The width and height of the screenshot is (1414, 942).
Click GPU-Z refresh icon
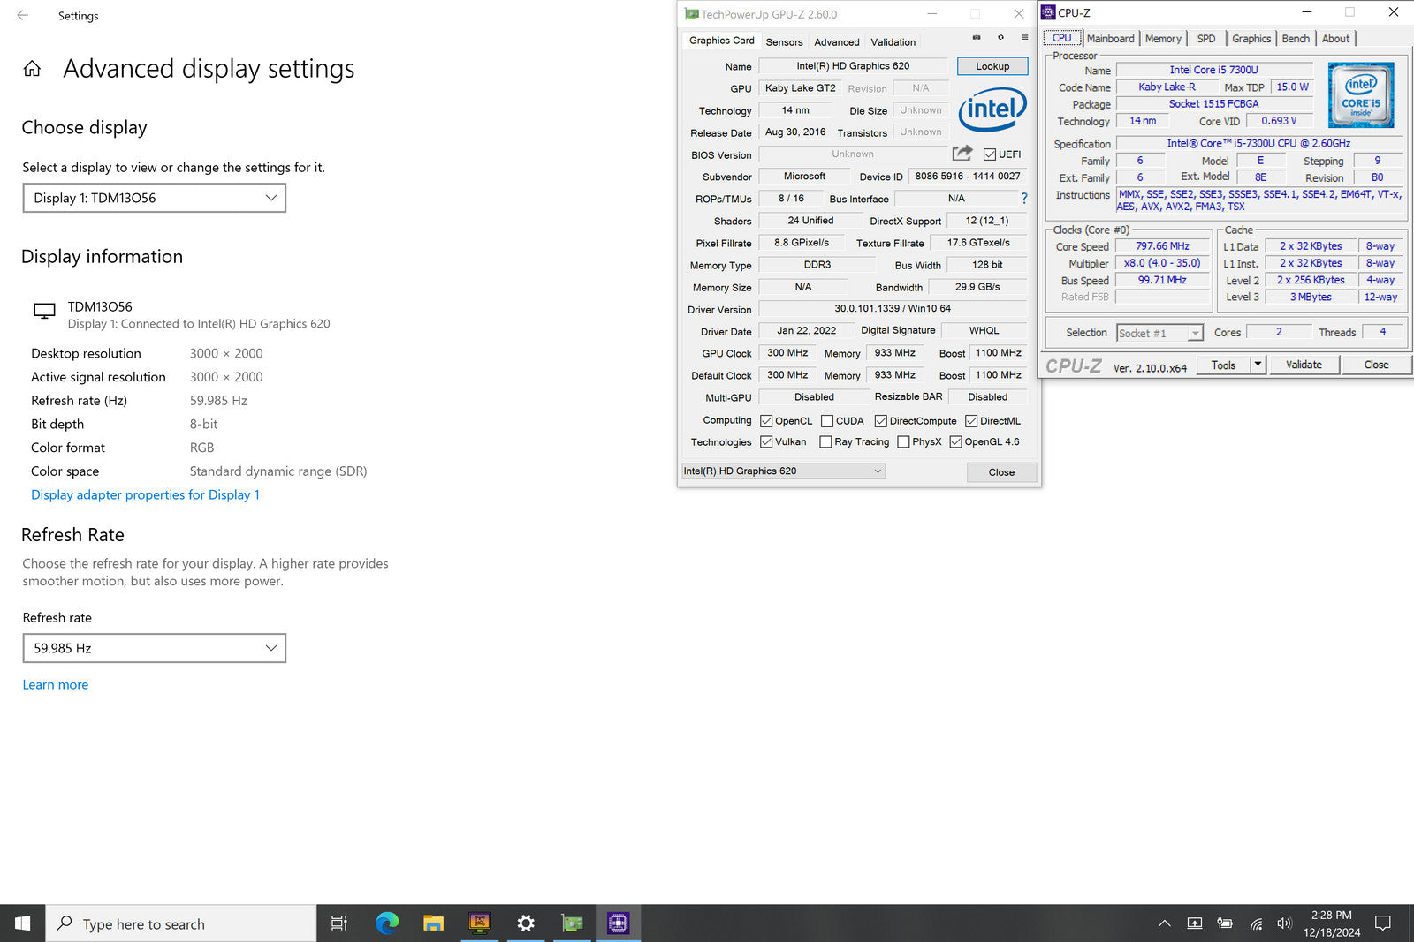[x=1000, y=38]
